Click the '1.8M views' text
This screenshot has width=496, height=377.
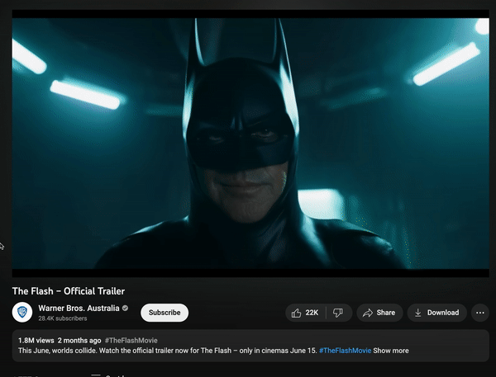tap(36, 341)
